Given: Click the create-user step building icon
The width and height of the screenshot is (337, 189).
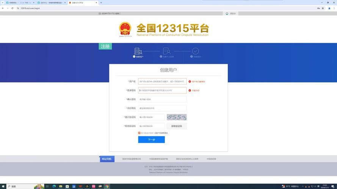Looking at the screenshot, I should coord(138,51).
